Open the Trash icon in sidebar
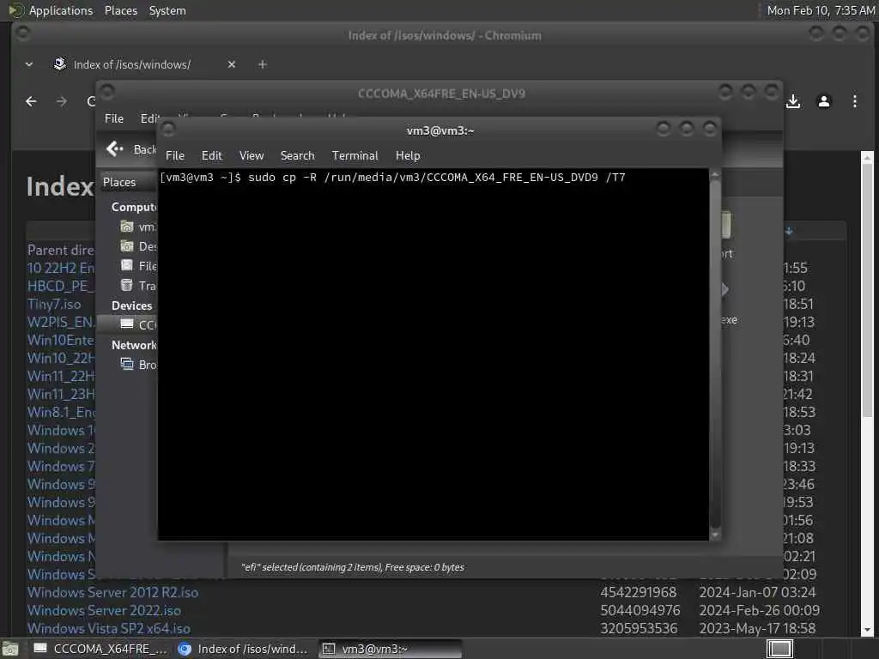This screenshot has width=879, height=659. [127, 285]
